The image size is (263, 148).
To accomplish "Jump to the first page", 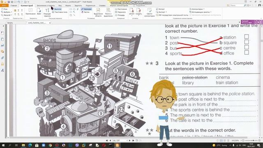I will pyautogui.click(x=107, y=141).
